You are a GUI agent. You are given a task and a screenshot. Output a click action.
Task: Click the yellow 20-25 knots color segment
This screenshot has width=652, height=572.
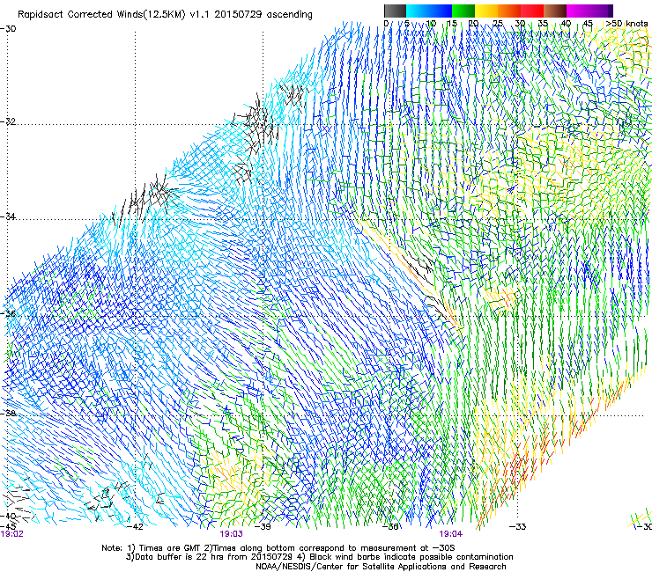tap(486, 11)
